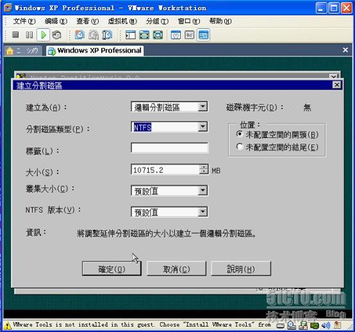
Task: Close the 建立分割磁區 dialog
Action: click(336, 85)
